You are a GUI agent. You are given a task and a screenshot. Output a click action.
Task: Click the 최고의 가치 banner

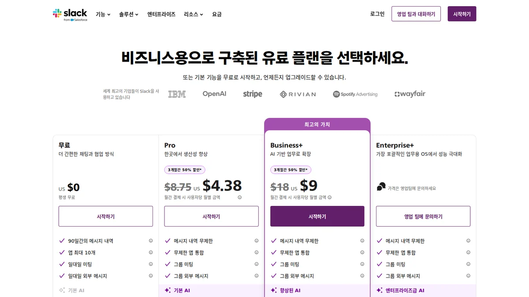pyautogui.click(x=317, y=125)
